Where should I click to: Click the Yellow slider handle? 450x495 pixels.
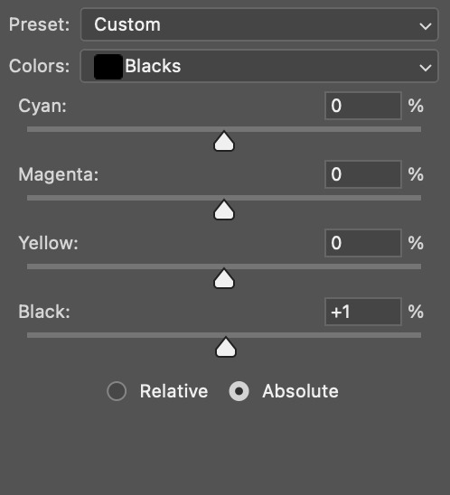[224, 278]
